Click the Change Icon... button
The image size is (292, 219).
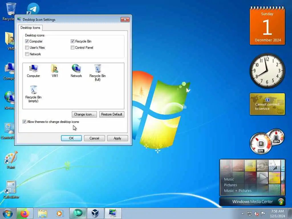(x=84, y=114)
